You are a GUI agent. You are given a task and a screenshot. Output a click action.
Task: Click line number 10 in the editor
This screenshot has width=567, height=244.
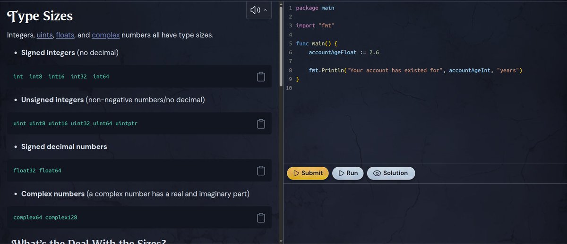click(x=289, y=88)
